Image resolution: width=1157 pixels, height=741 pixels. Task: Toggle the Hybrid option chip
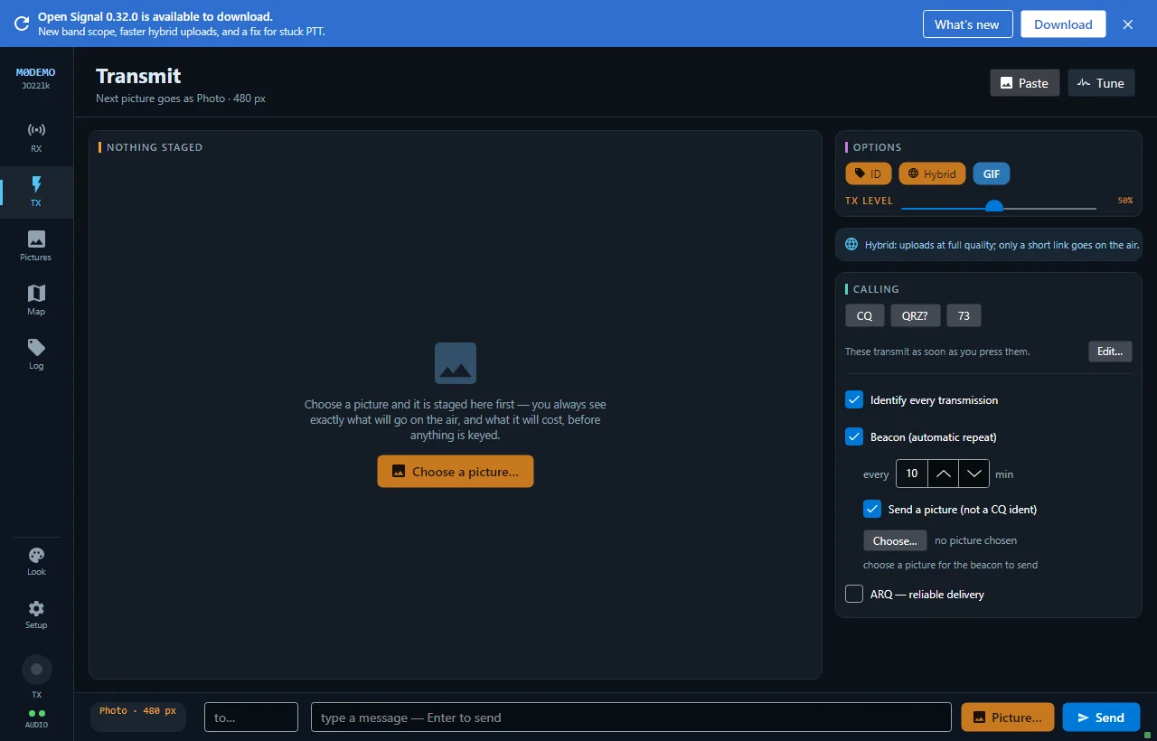click(932, 174)
